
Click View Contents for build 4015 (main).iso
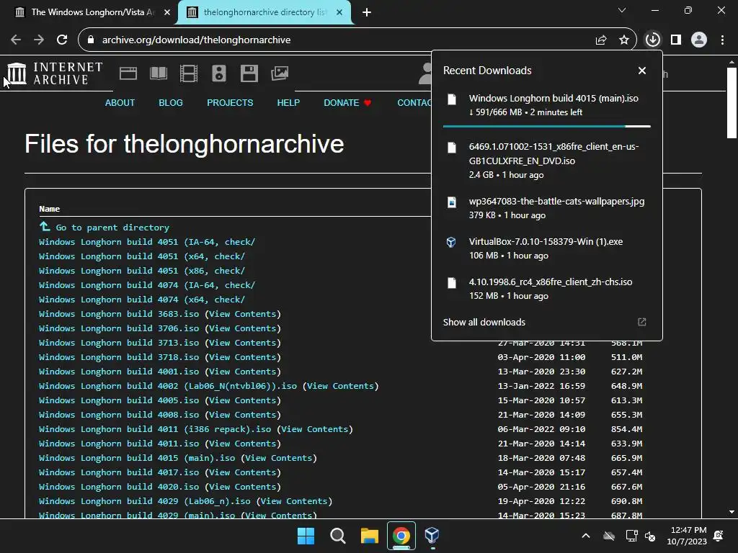pos(279,458)
